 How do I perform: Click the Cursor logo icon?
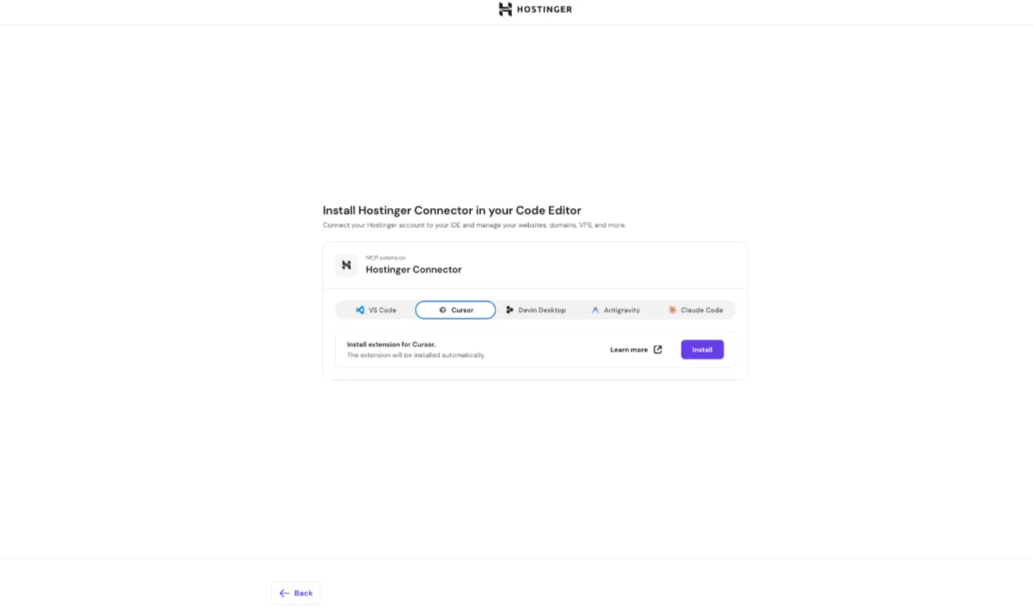443,310
